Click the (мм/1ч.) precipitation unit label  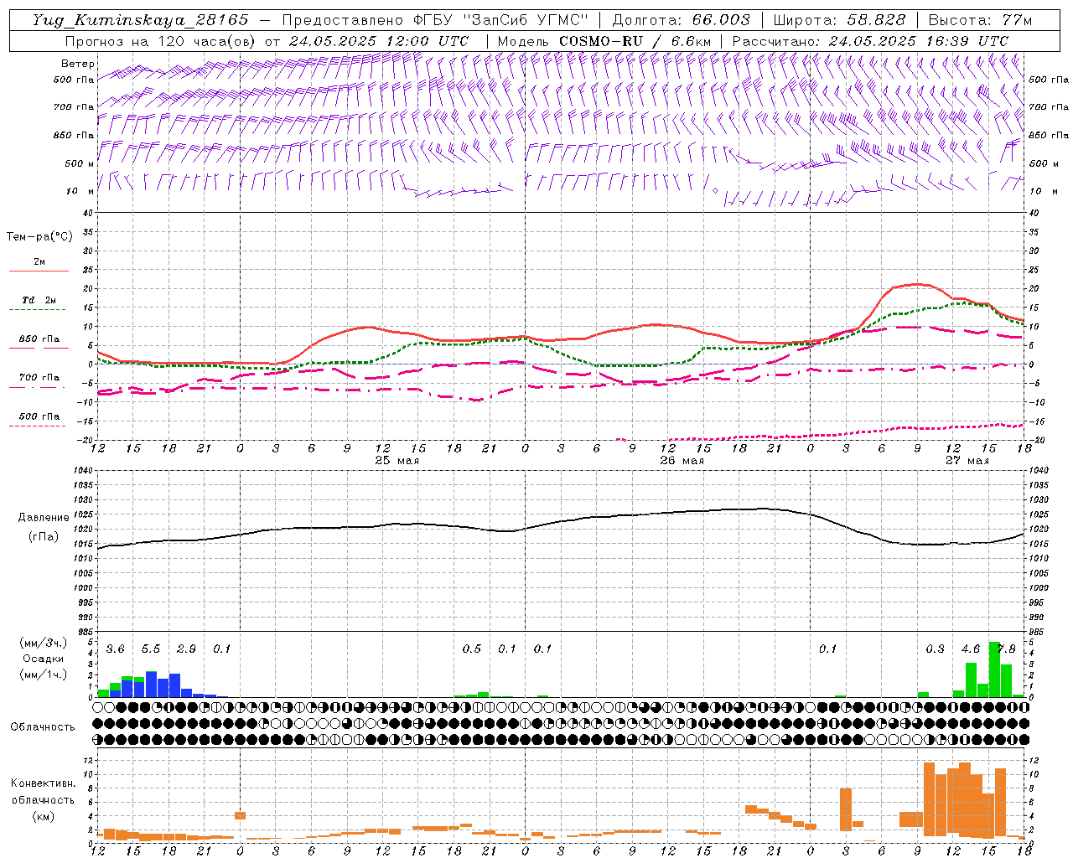point(44,675)
